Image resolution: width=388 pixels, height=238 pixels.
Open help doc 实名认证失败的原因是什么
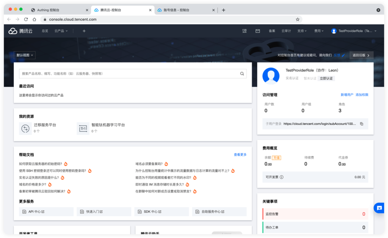point(39,177)
